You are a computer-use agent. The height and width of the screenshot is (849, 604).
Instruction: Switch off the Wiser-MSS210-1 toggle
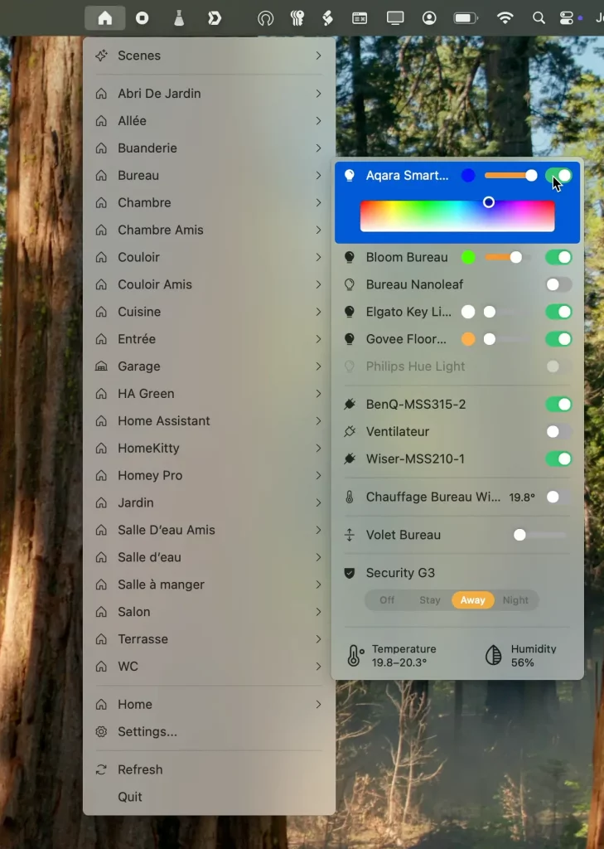pyautogui.click(x=558, y=459)
